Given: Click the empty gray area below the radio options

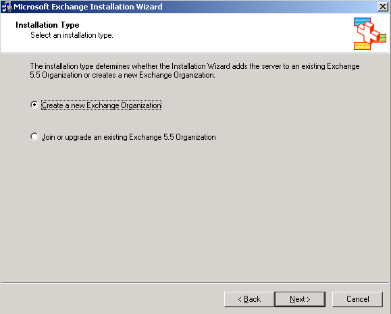Looking at the screenshot, I should pos(194,212).
